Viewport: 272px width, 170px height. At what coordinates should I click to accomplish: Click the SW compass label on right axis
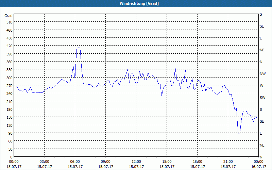262,98
